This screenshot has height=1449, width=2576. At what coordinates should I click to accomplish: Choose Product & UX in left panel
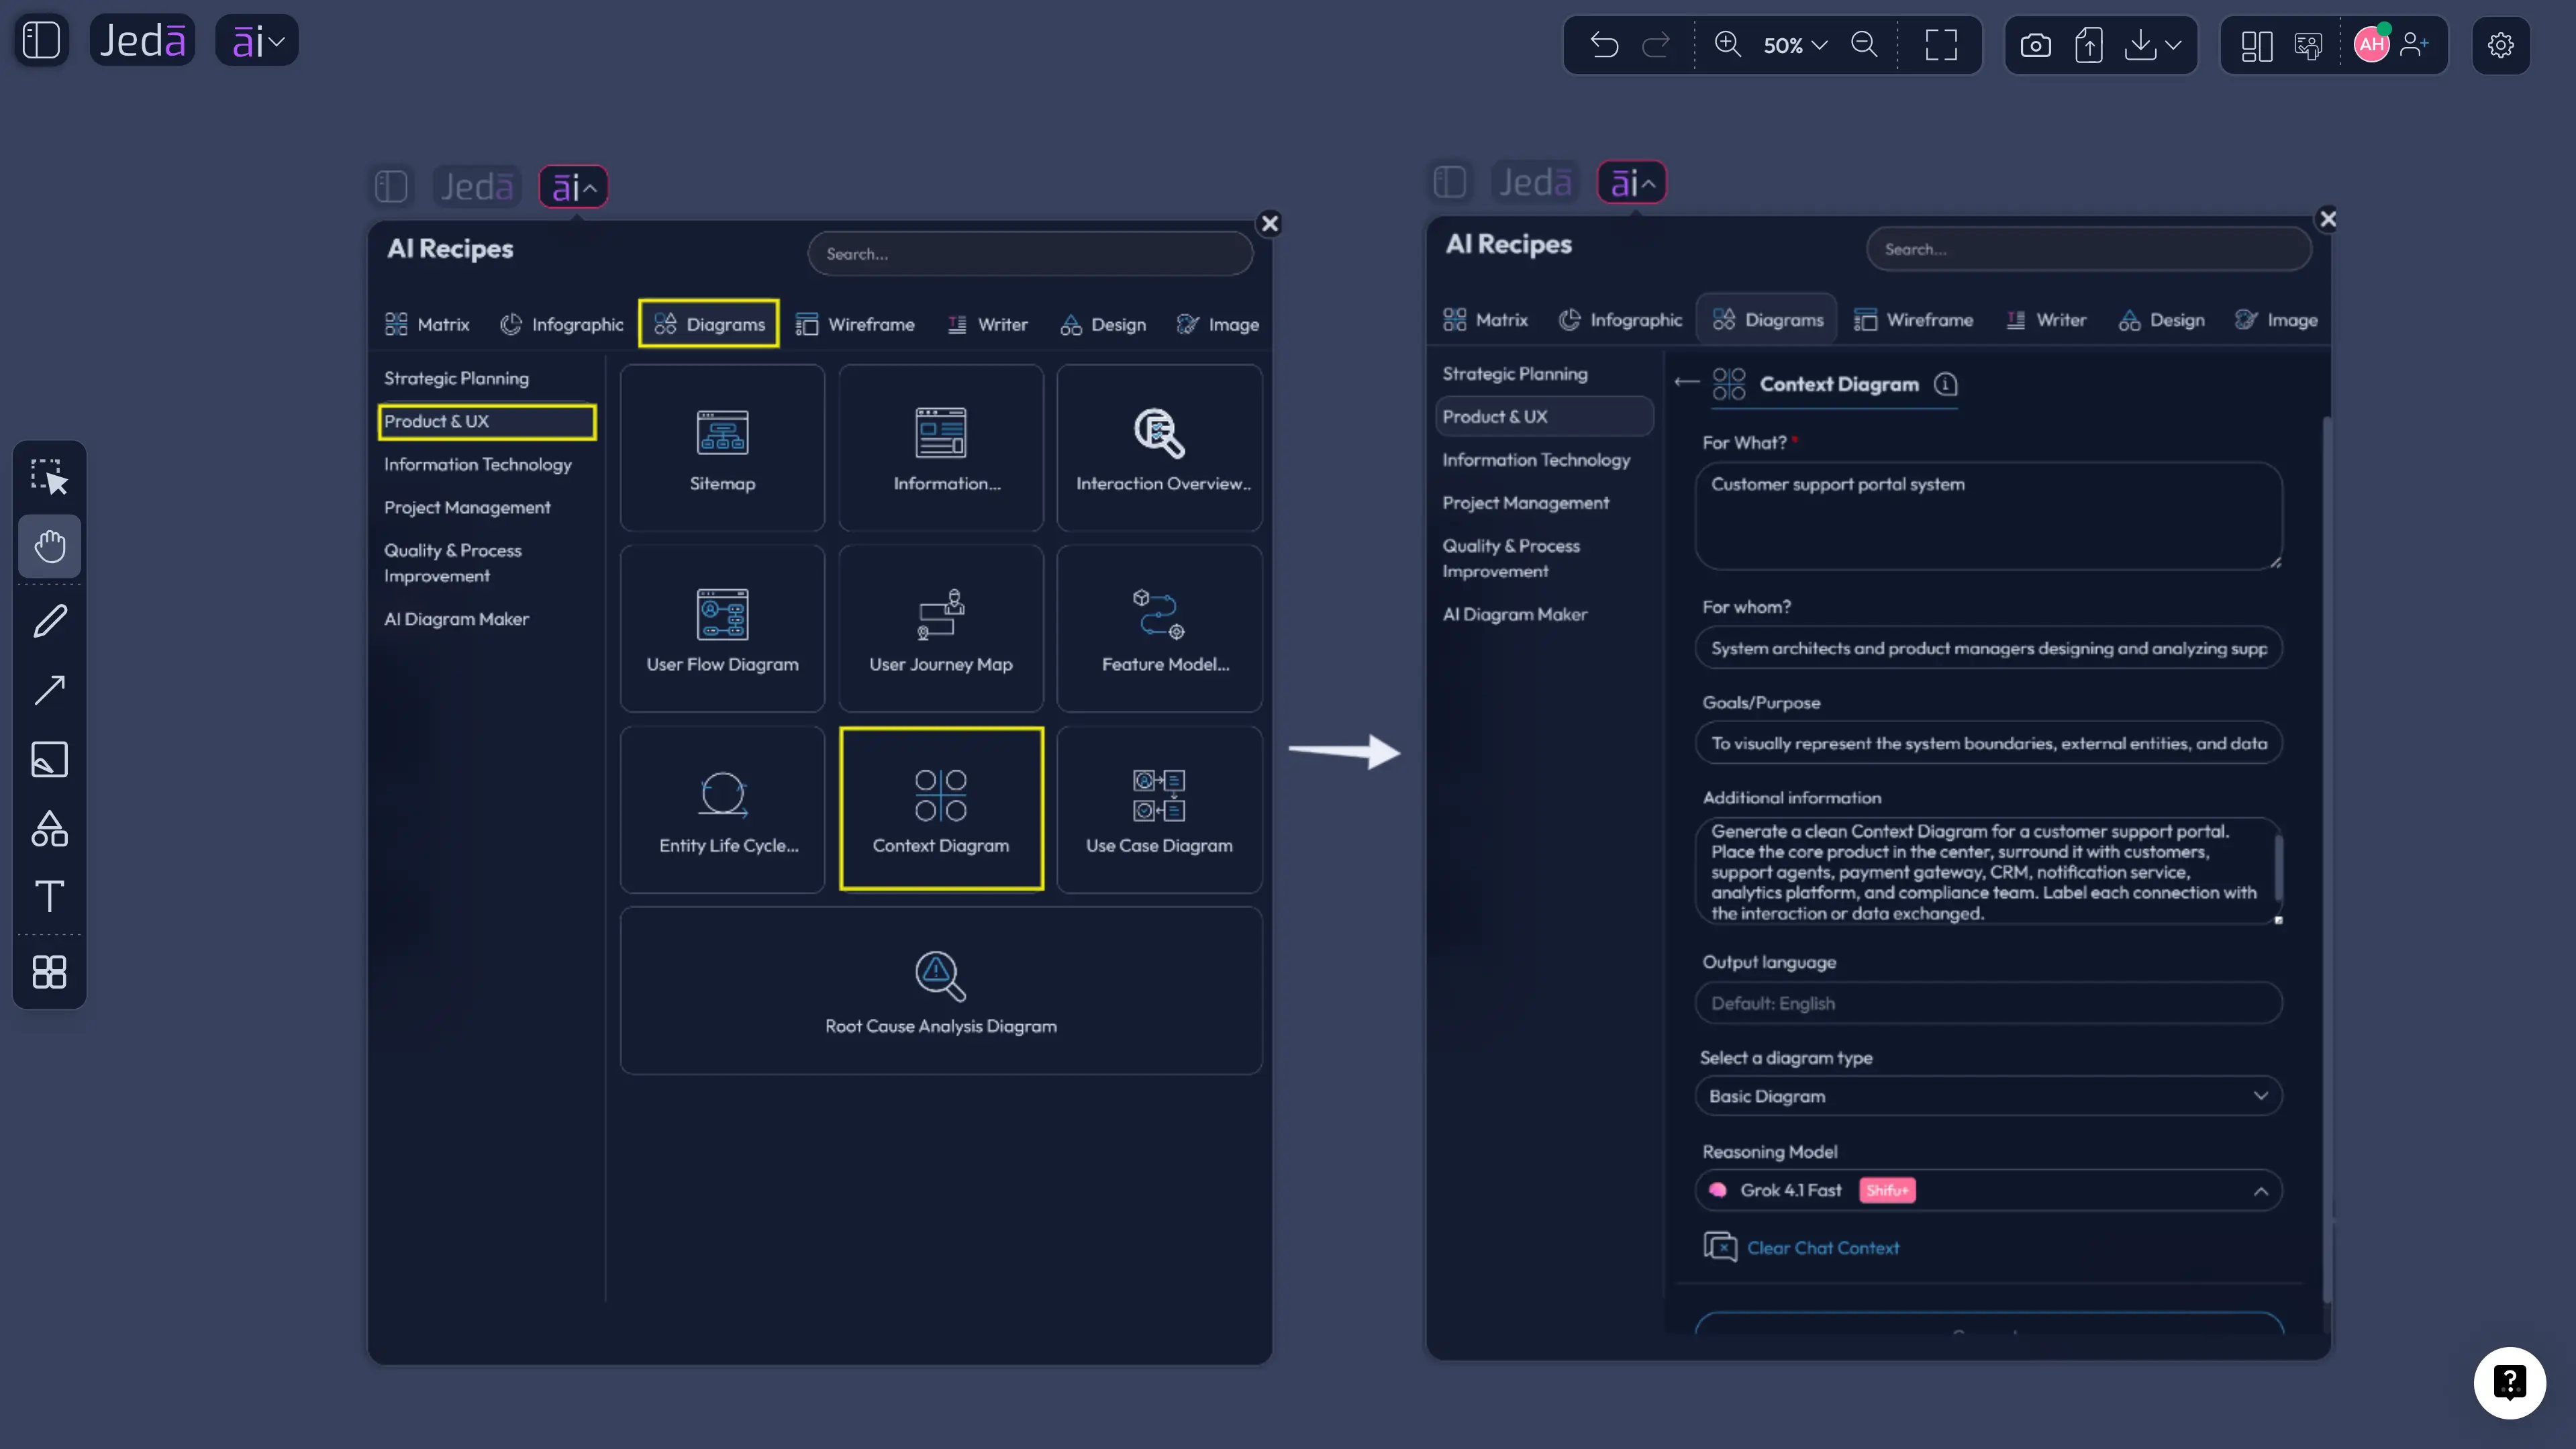487,421
